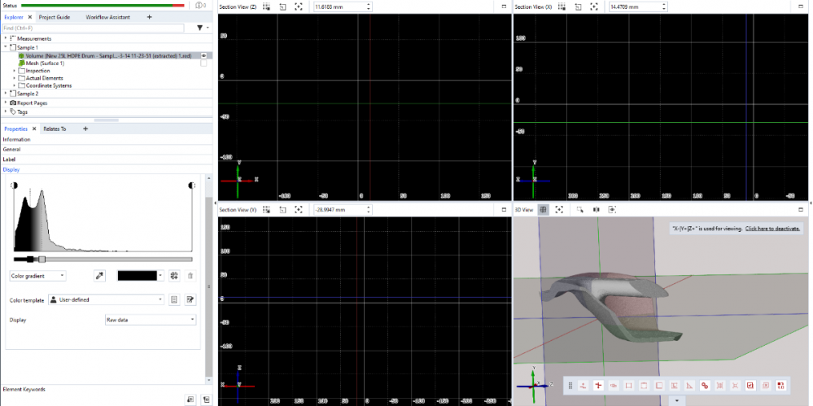
Task: Check the visibility box for Mesh (Surface 1)
Action: click(203, 63)
